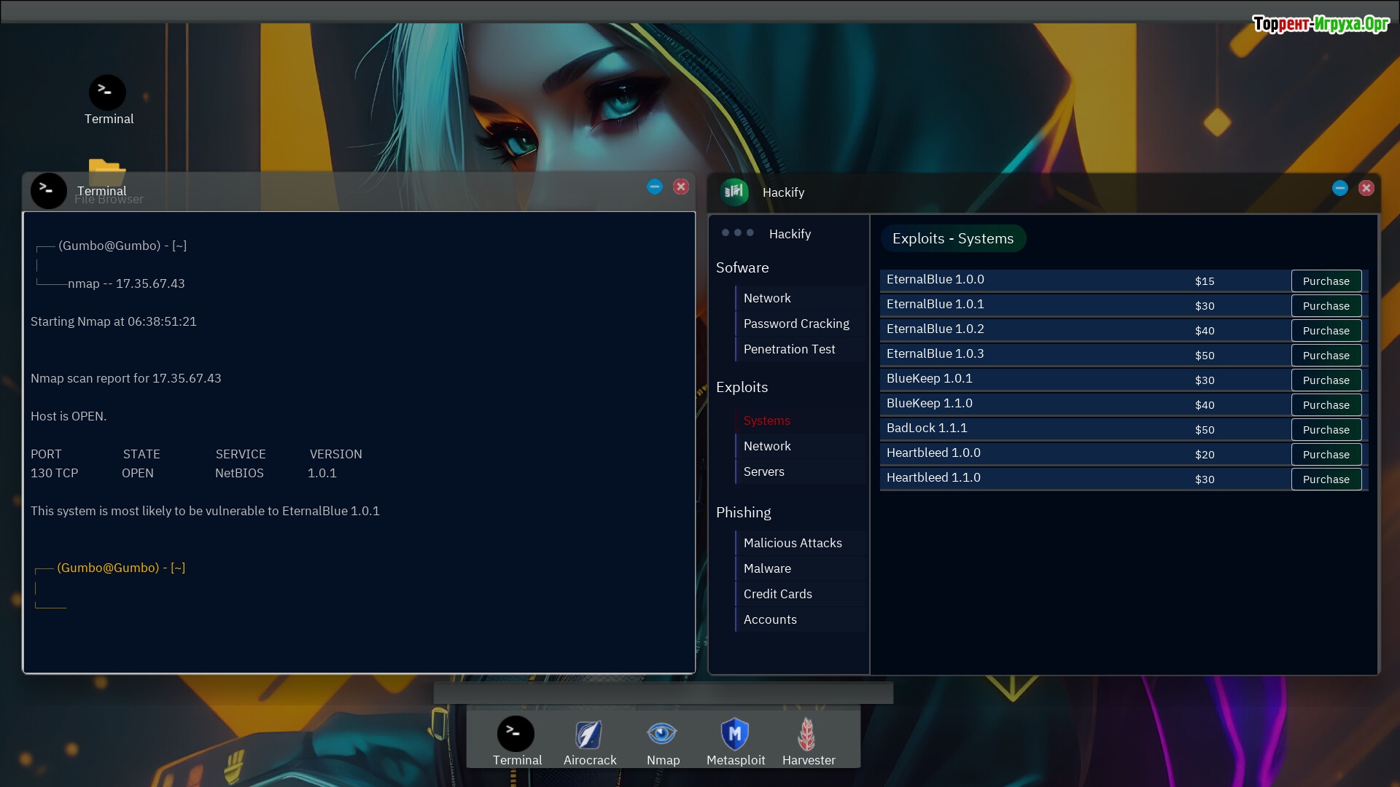Open Network under Exploits section
1400x787 pixels.
(x=766, y=446)
